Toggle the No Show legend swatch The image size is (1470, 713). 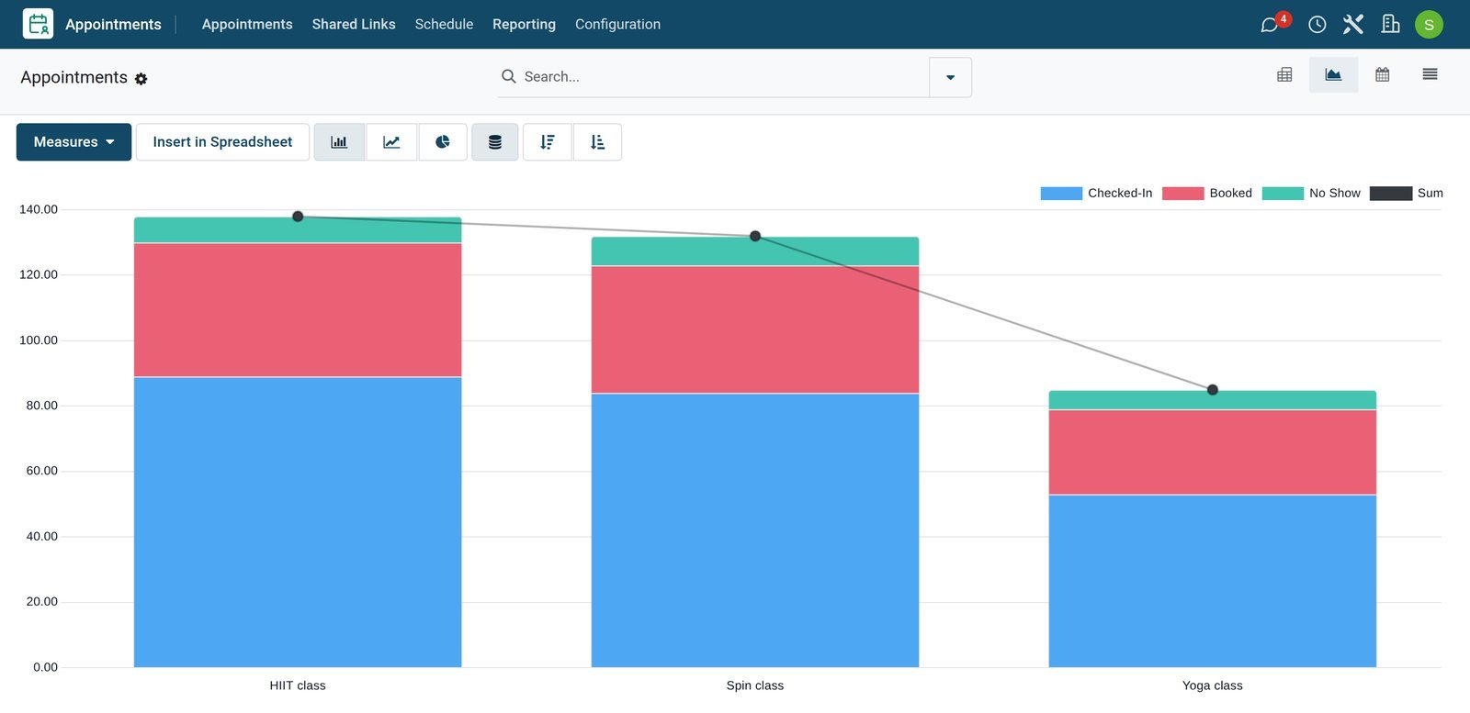pos(1283,194)
